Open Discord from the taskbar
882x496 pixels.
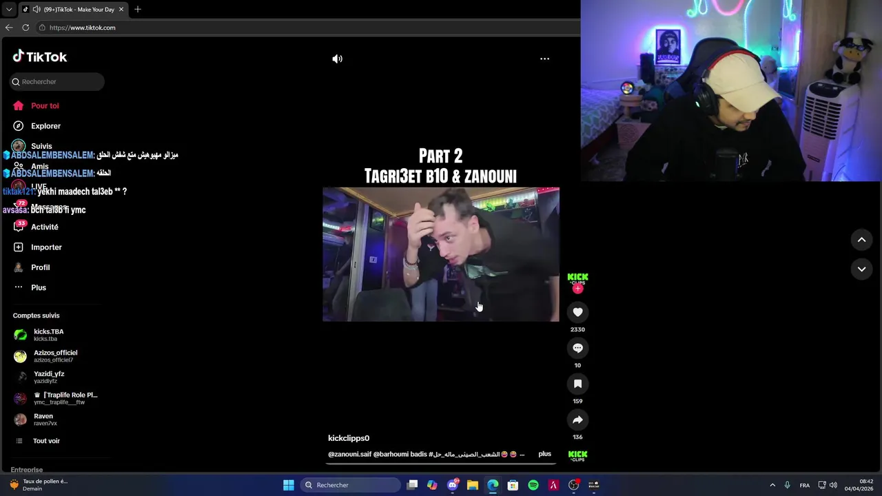click(x=453, y=485)
